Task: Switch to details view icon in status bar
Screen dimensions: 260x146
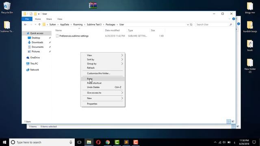Action: pyautogui.click(x=229, y=122)
